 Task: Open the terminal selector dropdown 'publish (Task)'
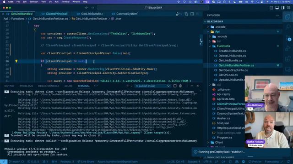[x=152, y=86]
